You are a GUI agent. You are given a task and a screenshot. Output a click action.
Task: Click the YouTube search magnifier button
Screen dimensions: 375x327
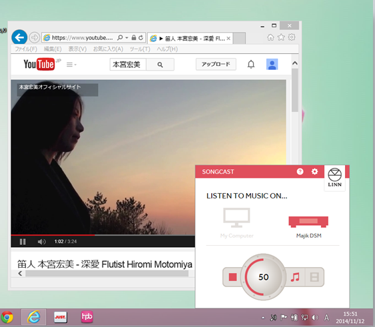coord(160,65)
